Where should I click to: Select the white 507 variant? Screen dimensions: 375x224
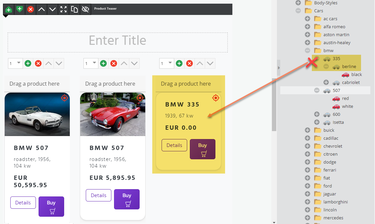coord(347,106)
